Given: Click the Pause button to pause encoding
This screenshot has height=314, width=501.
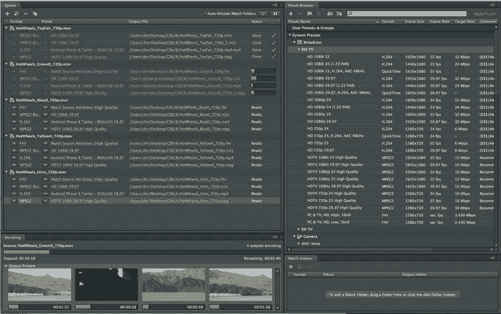Looking at the screenshot, I should pos(276,14).
